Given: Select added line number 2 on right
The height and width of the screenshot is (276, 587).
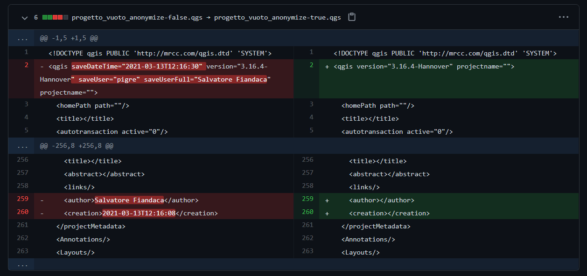Looking at the screenshot, I should point(311,65).
